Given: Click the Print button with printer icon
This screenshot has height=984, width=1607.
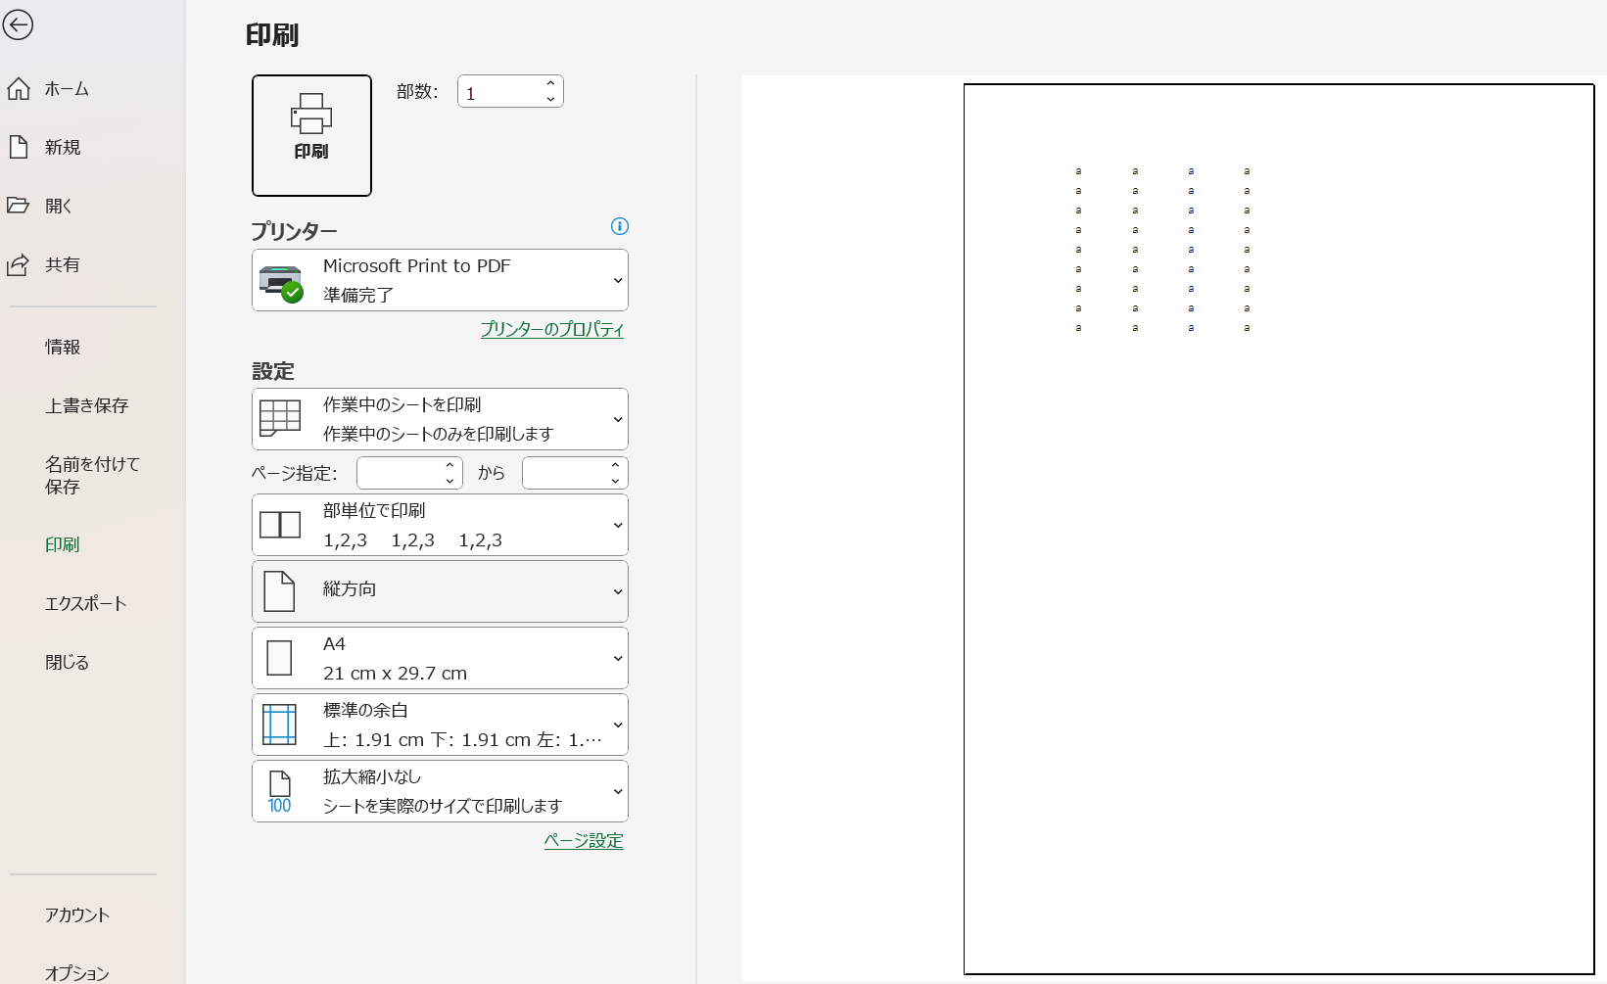Looking at the screenshot, I should coord(311,135).
